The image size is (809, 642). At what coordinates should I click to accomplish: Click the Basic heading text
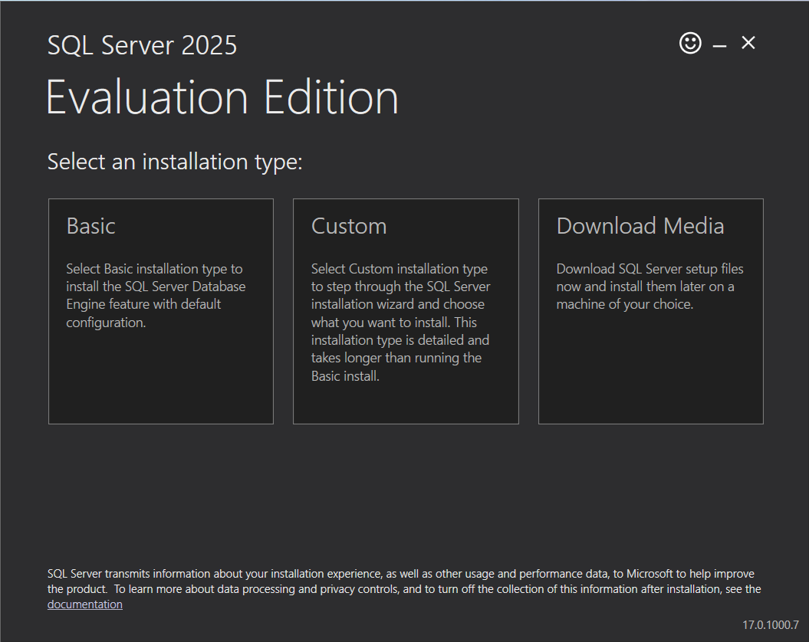(x=90, y=225)
